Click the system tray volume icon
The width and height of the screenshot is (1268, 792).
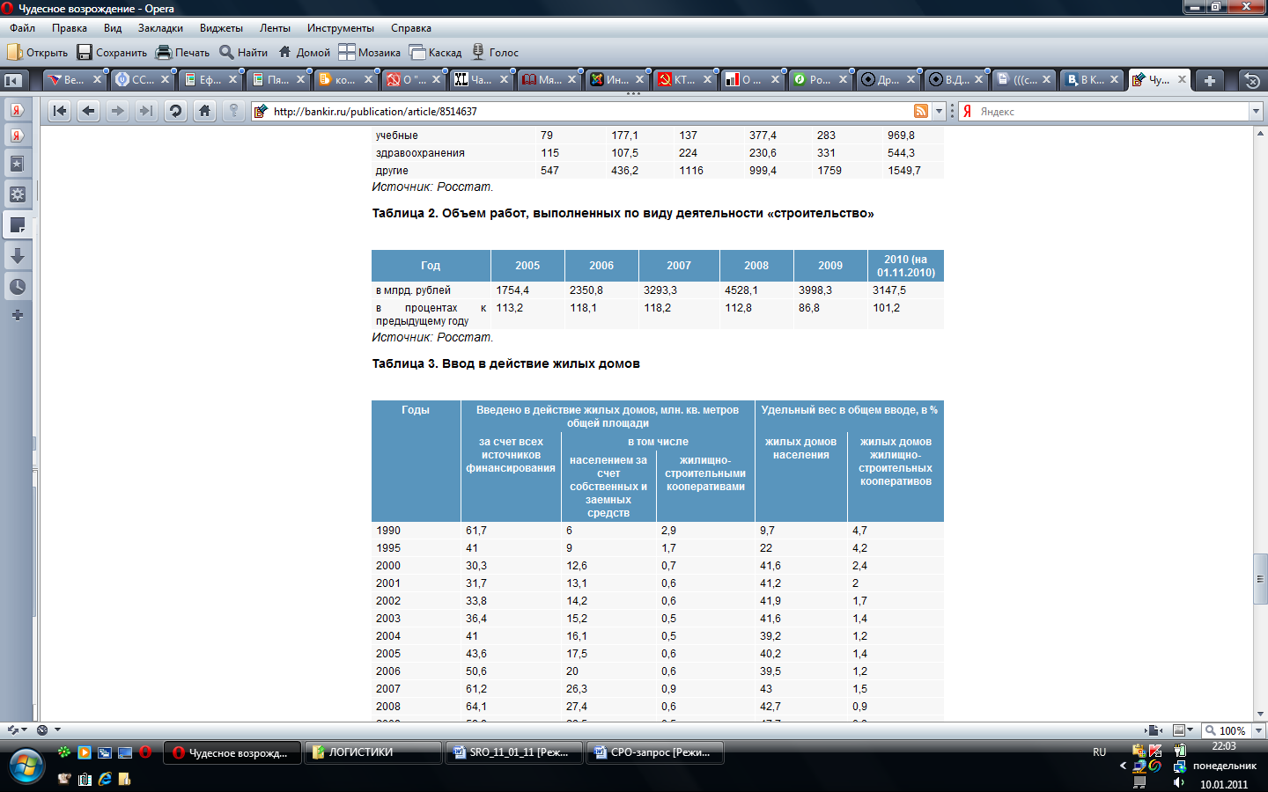[1179, 782]
